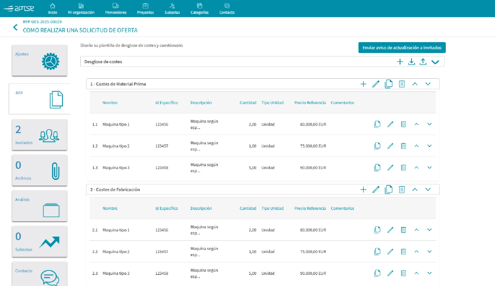Collapse the Desglose de costes panel

(435, 61)
